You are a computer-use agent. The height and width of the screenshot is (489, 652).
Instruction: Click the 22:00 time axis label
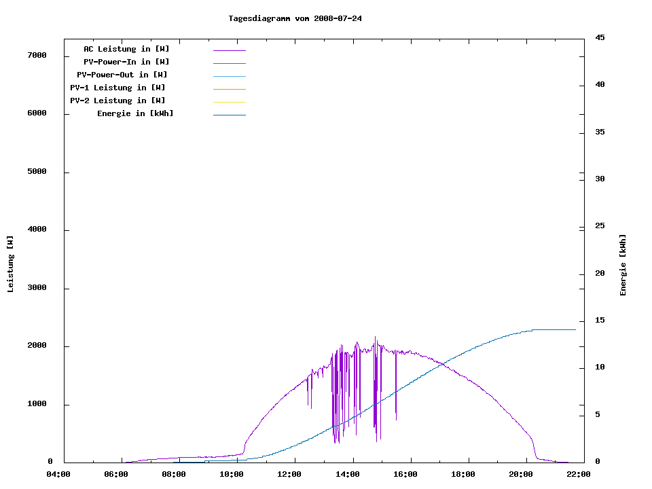point(579,475)
